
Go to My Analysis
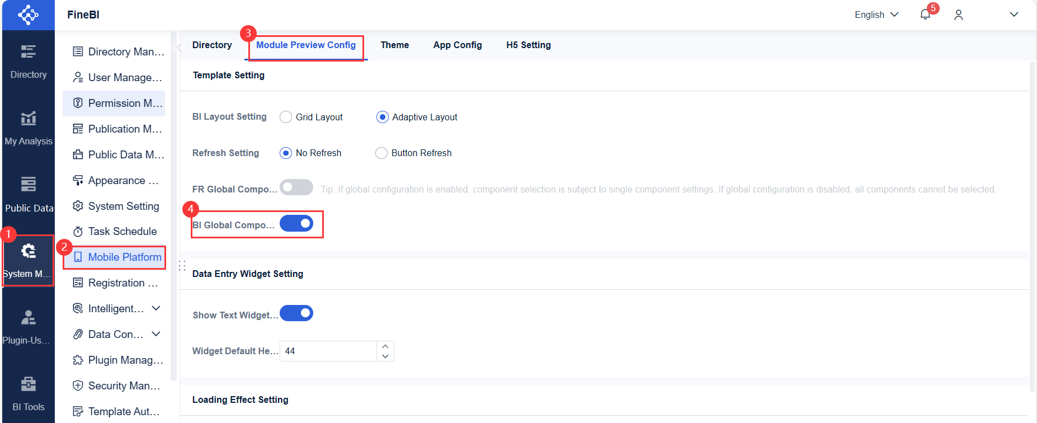[x=29, y=129]
